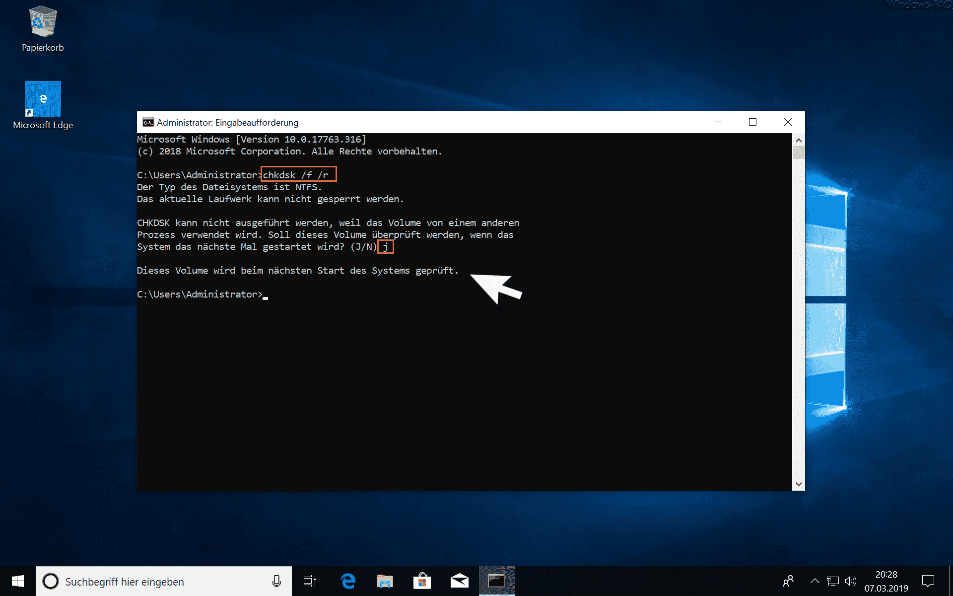Image resolution: width=953 pixels, height=596 pixels.
Task: Maximize the Eingabeaufforderung window
Action: (752, 122)
